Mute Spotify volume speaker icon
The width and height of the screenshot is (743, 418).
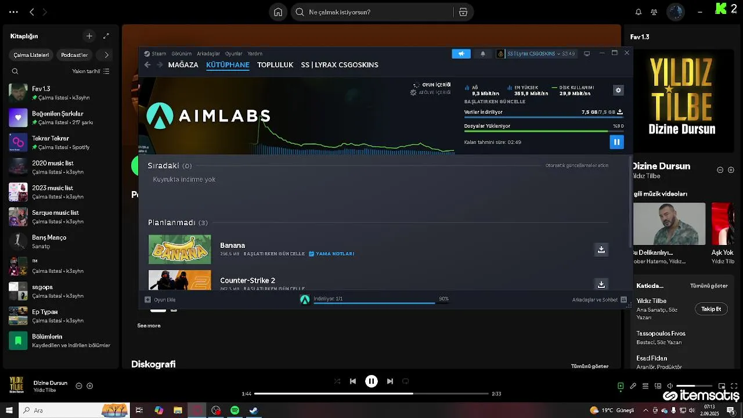tap(670, 386)
